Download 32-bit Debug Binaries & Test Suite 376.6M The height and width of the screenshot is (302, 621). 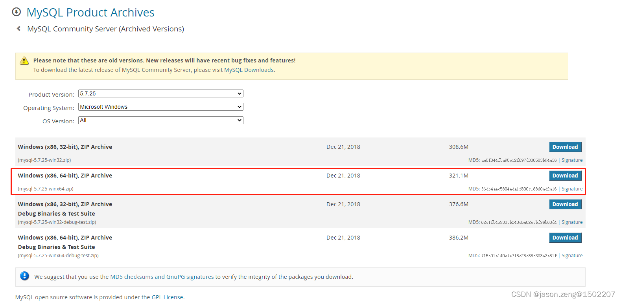tap(565, 204)
